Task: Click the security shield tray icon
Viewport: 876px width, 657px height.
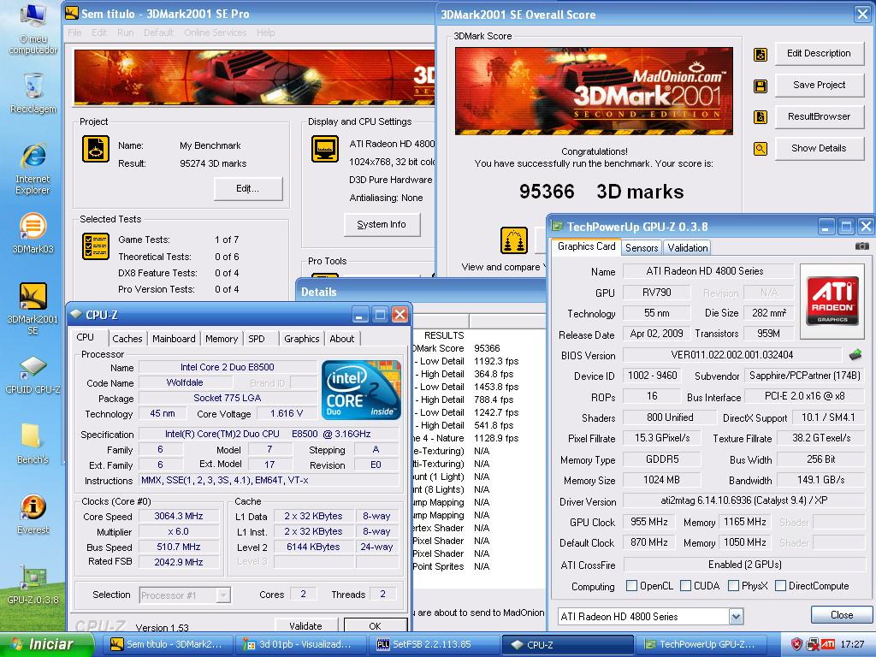Action: [796, 644]
